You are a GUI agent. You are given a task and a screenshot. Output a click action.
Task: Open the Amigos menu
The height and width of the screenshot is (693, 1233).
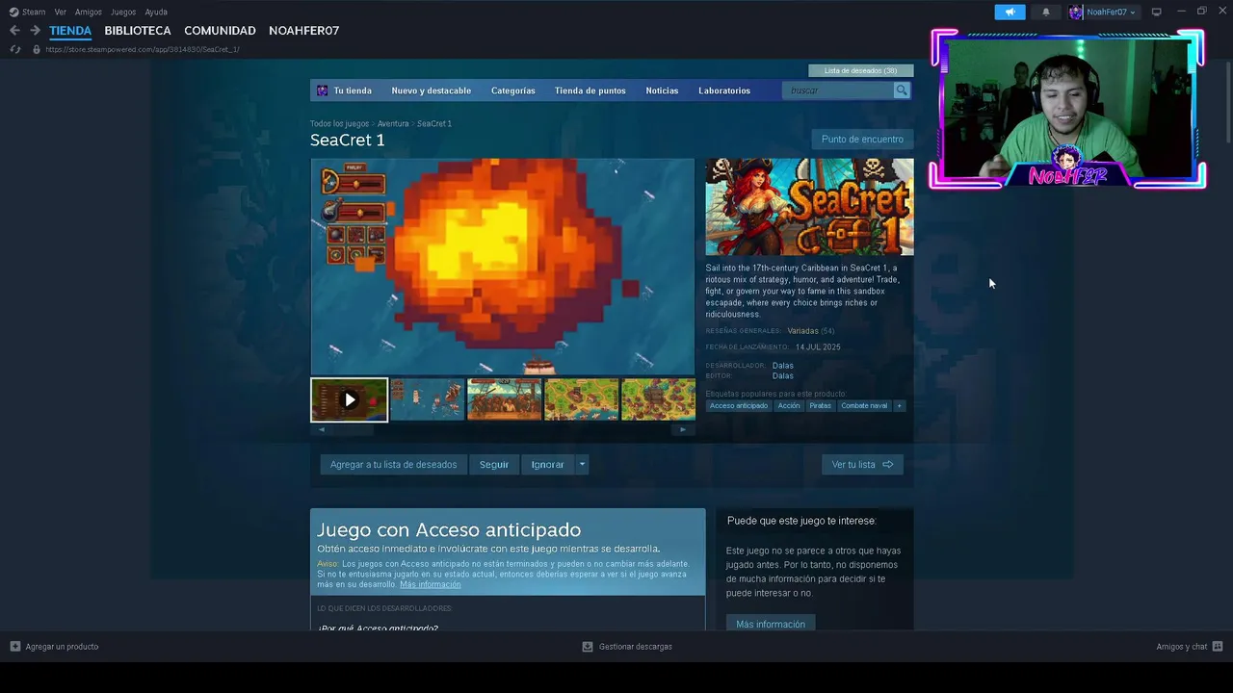(x=89, y=12)
